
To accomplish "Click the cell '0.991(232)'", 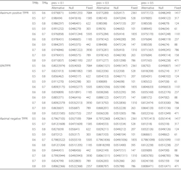I will click(58, 29).
